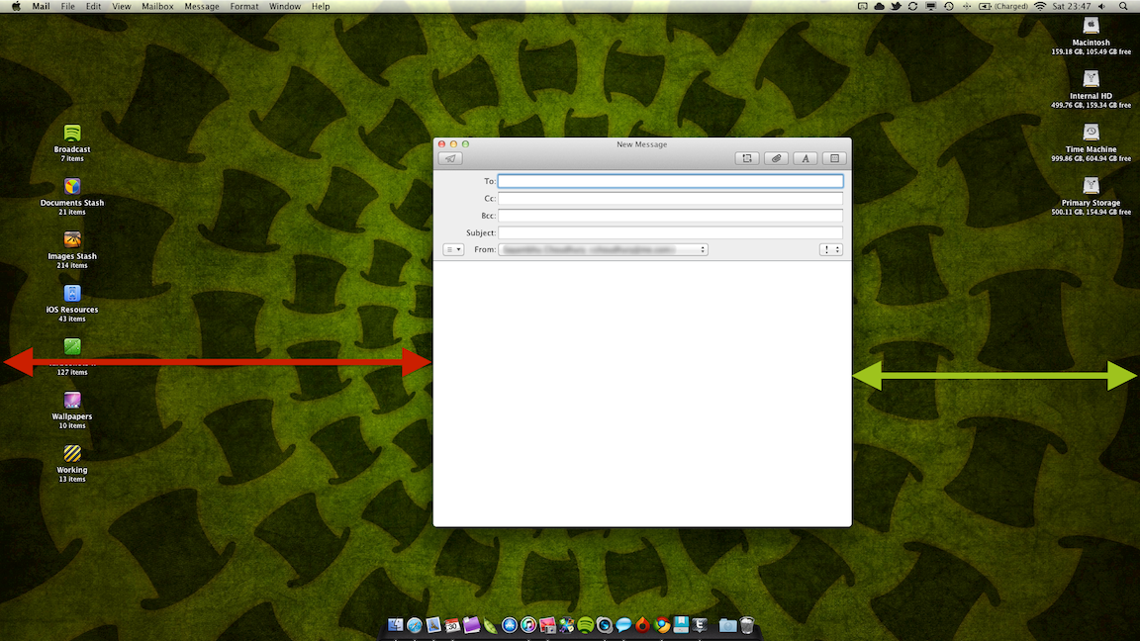The width and height of the screenshot is (1140, 641).
Task: Open the header fields customize dropdown
Action: 453,249
